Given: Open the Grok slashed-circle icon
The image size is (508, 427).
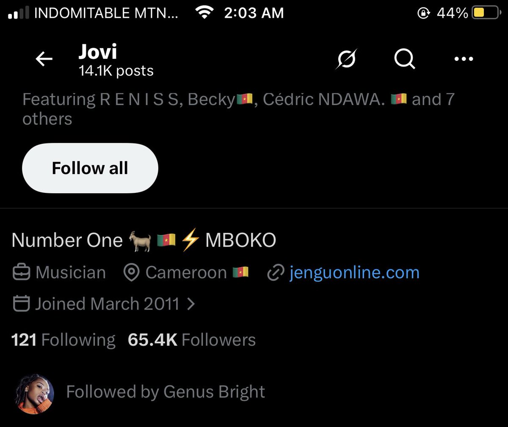Looking at the screenshot, I should 346,59.
